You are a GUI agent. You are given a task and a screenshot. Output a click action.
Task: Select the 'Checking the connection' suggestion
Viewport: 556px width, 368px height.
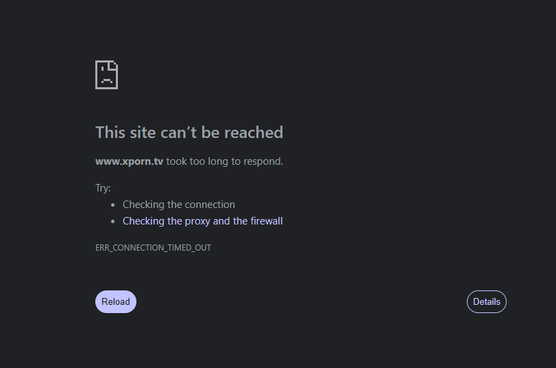point(179,205)
